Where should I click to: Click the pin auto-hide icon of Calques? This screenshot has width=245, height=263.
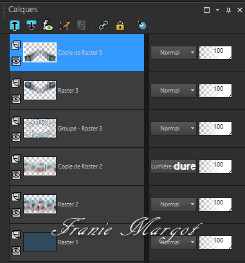pyautogui.click(x=229, y=10)
